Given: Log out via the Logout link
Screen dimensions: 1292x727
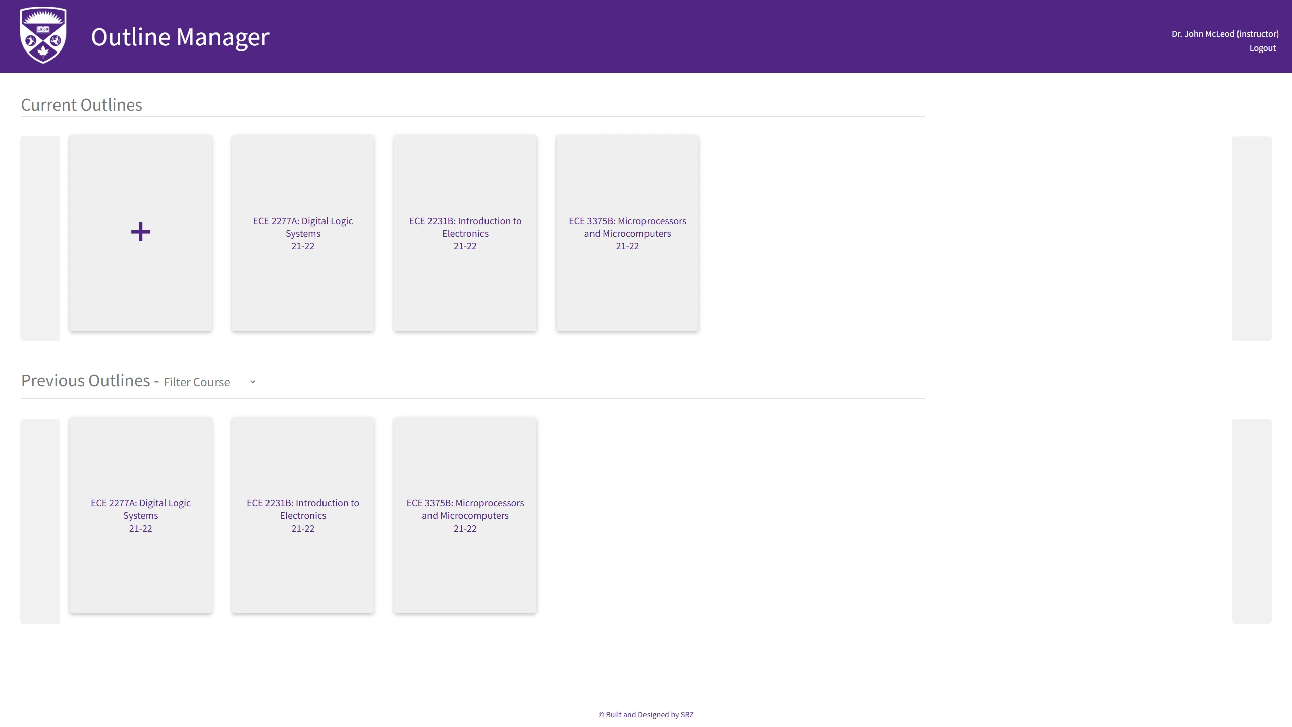Looking at the screenshot, I should [1262, 48].
